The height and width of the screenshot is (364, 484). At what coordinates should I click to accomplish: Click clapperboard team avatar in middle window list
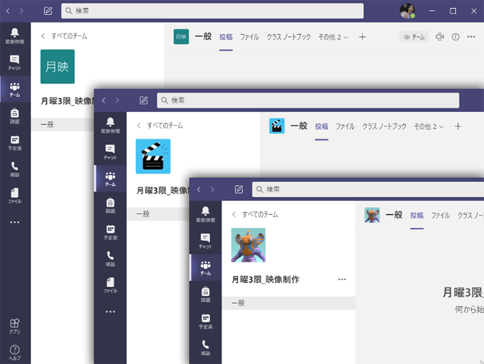click(153, 156)
